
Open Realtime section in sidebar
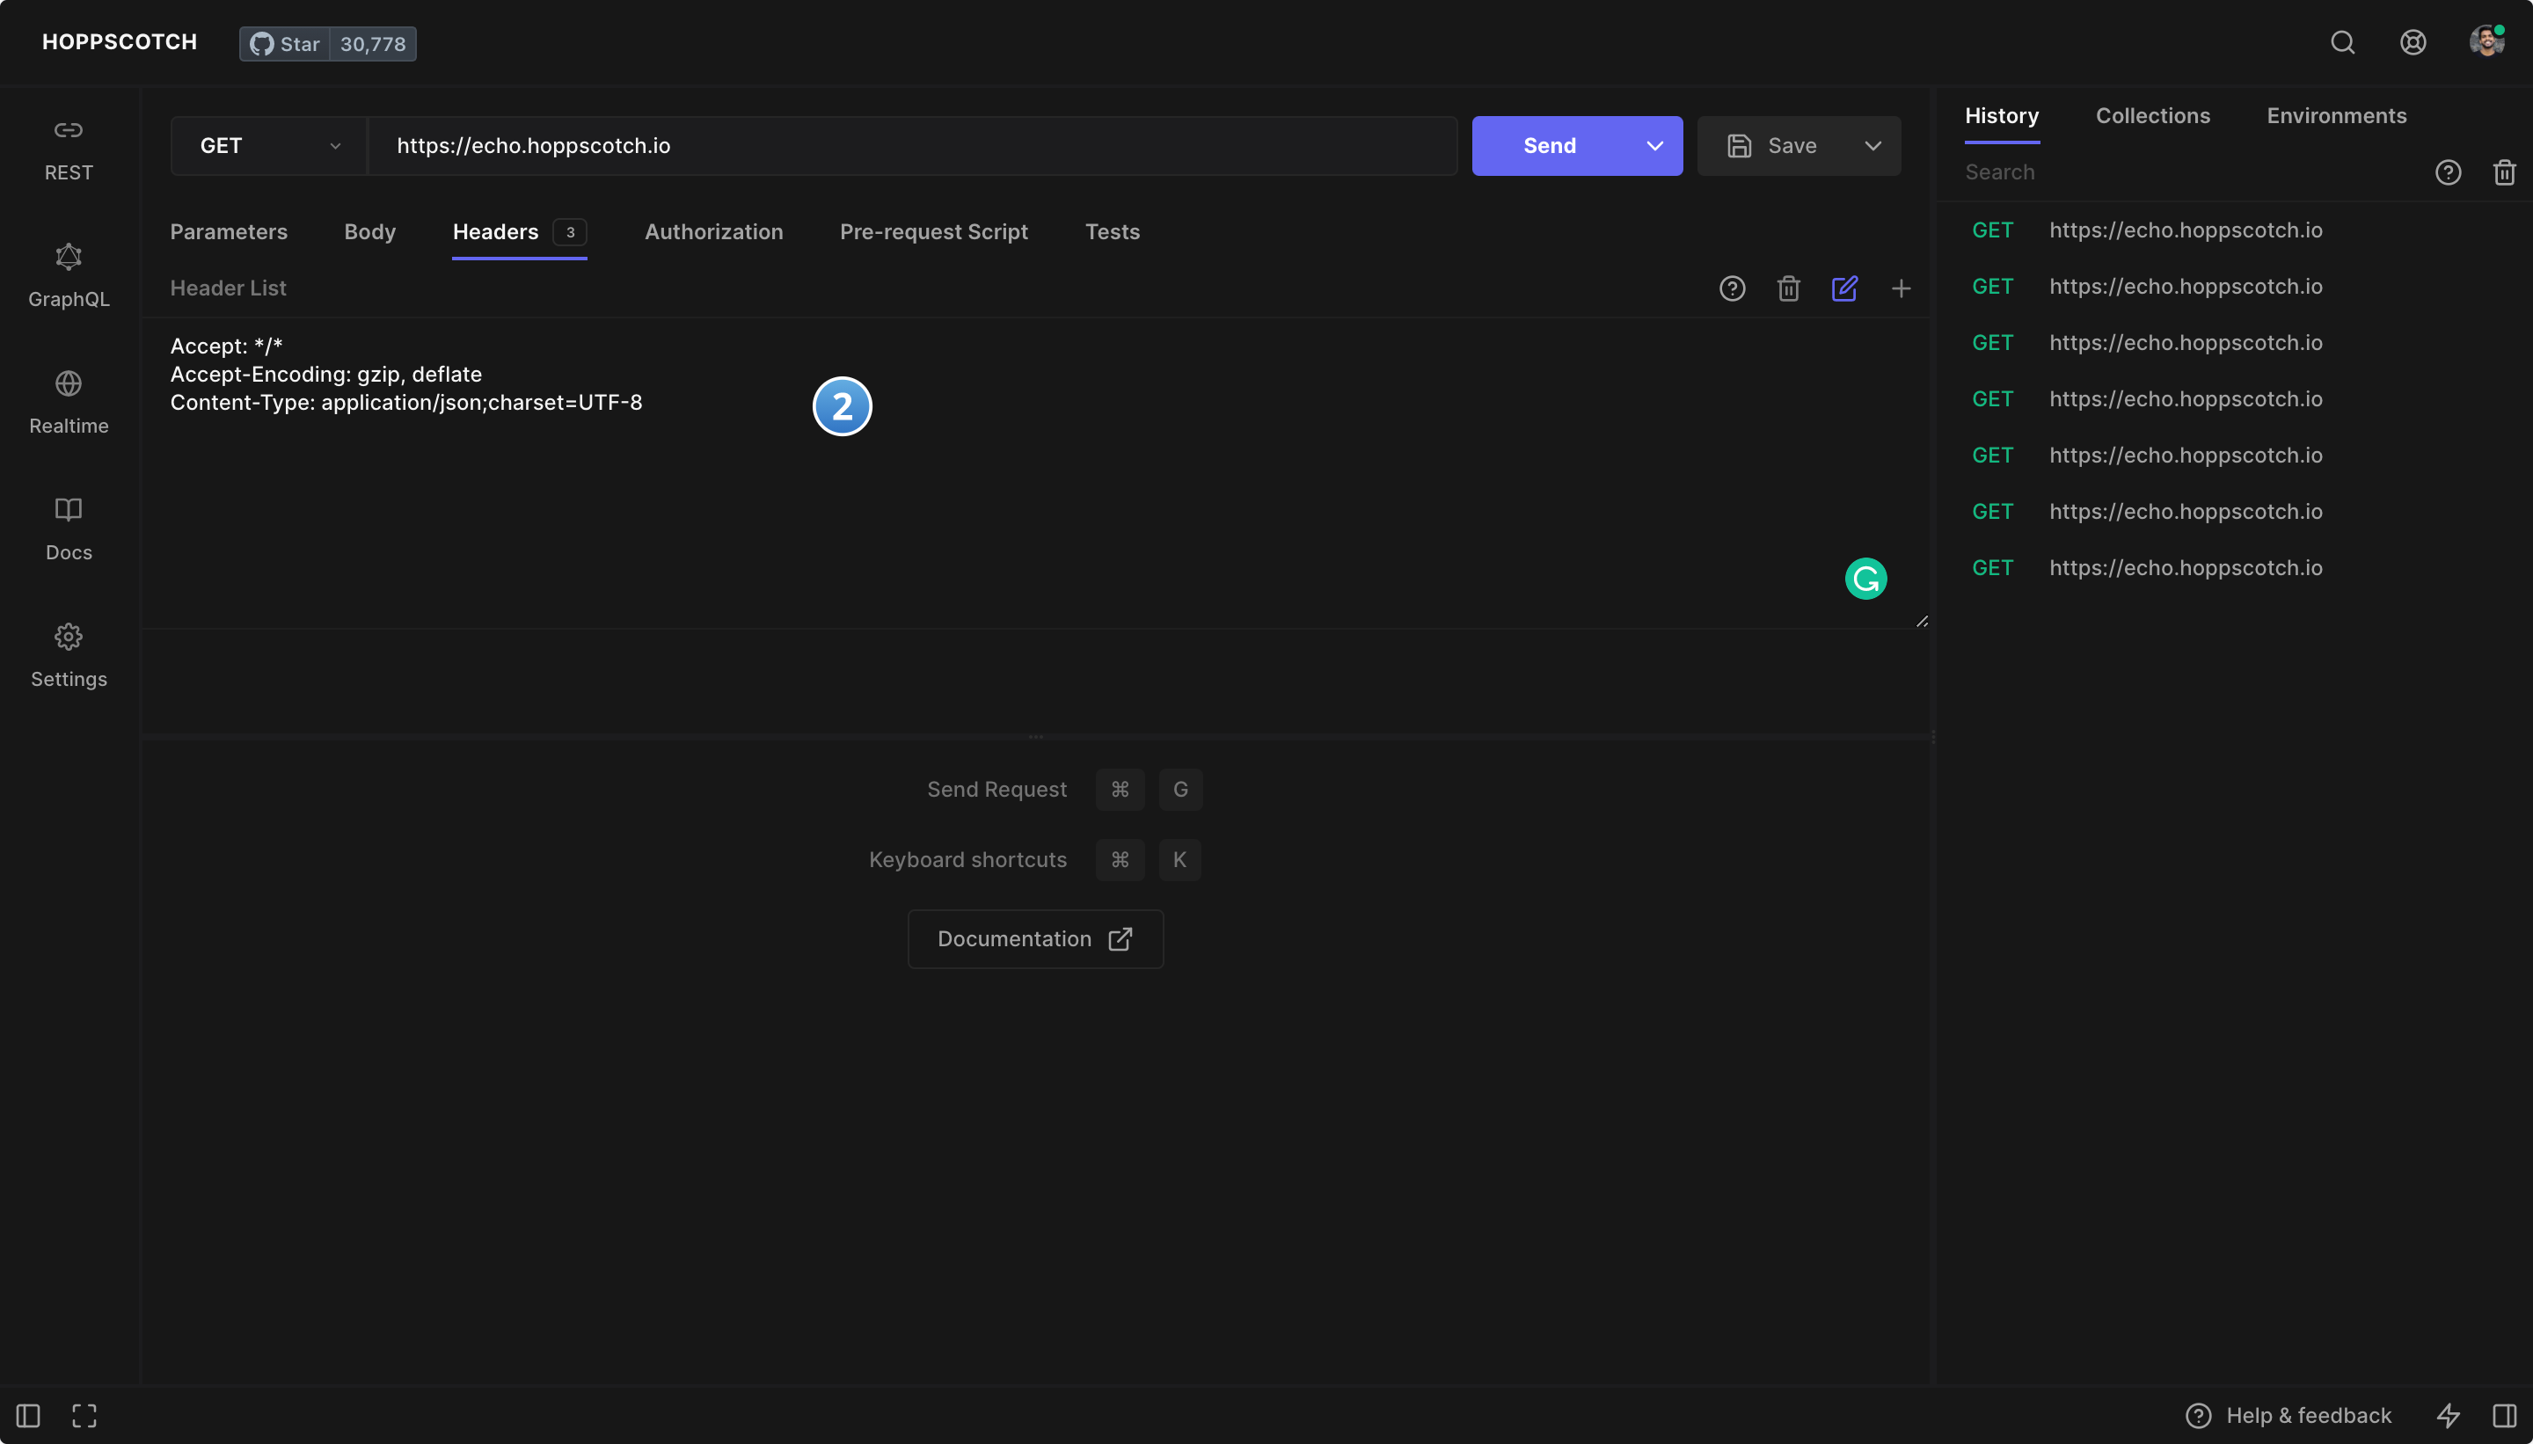click(x=69, y=402)
